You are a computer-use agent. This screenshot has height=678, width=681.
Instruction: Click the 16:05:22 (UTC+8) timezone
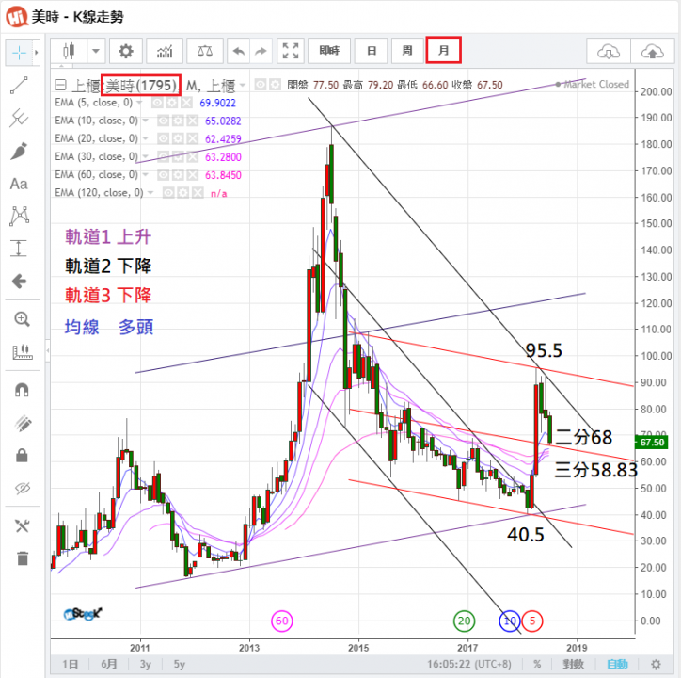click(x=469, y=664)
